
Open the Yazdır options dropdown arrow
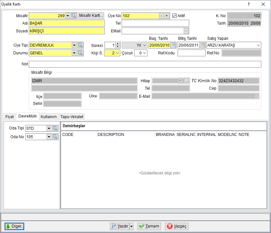click(132, 226)
